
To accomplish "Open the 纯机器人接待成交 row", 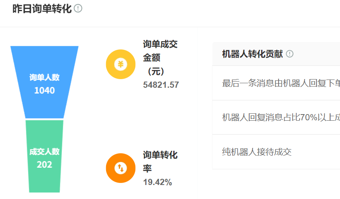I will (x=257, y=152).
